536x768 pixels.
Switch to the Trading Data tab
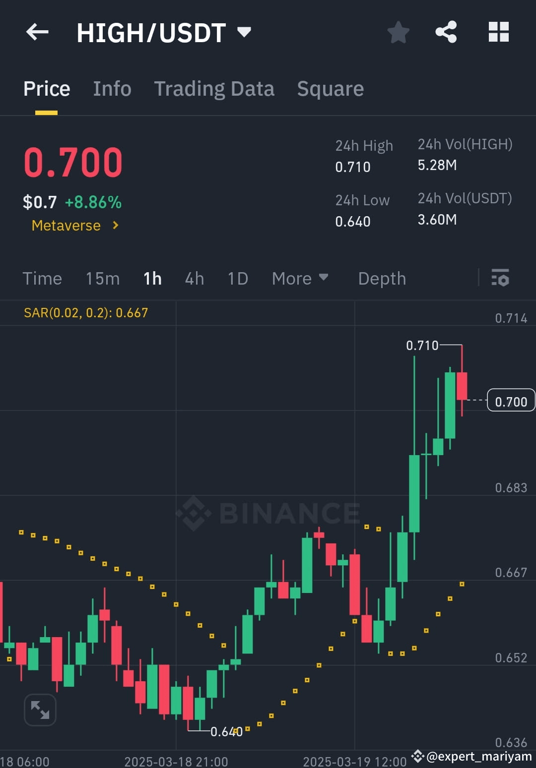(214, 88)
